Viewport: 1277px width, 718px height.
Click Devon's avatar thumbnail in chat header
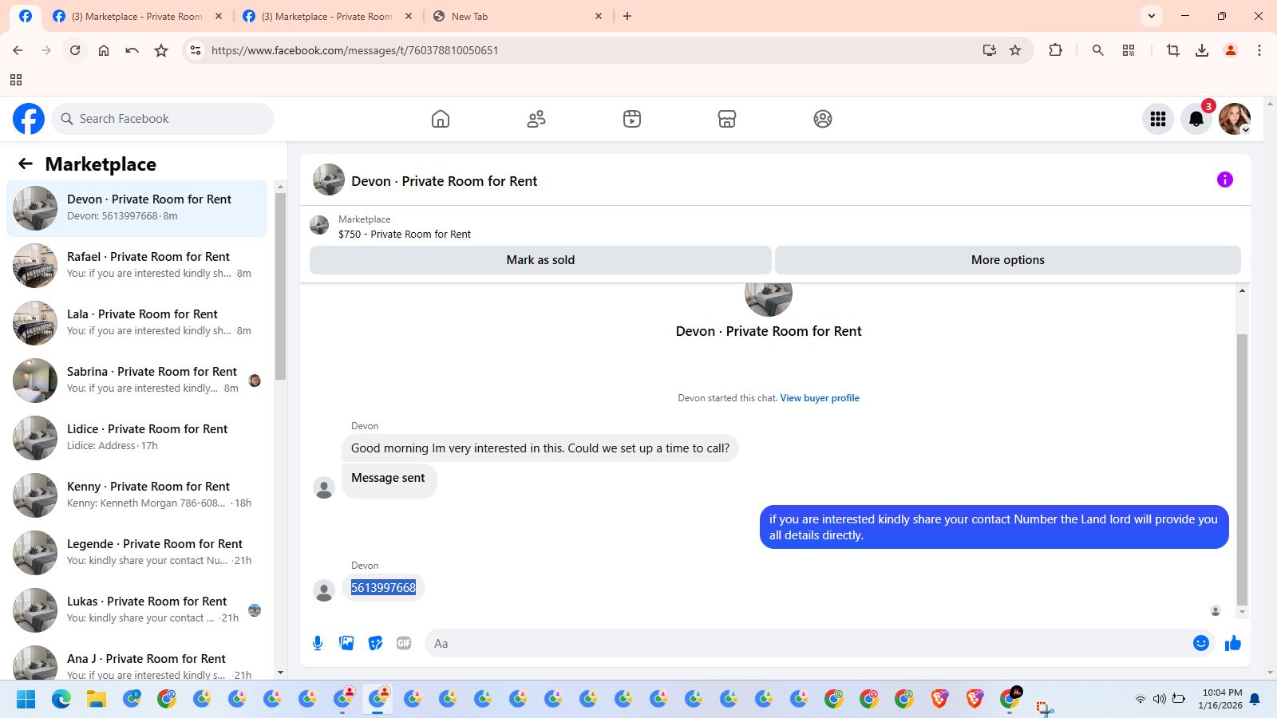click(x=329, y=180)
